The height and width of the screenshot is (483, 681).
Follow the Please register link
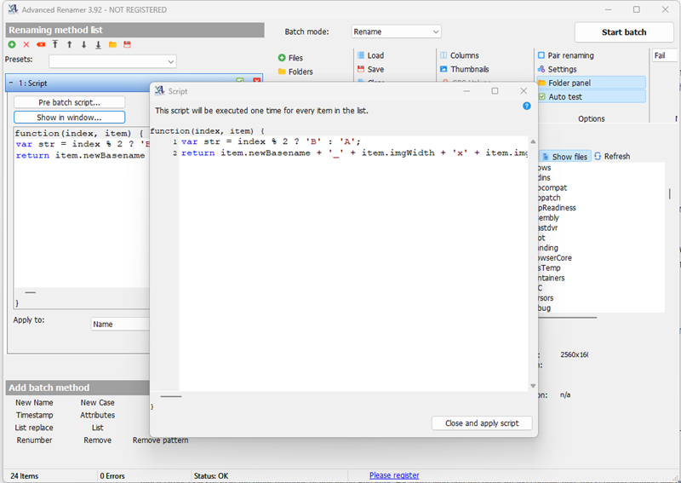point(394,475)
